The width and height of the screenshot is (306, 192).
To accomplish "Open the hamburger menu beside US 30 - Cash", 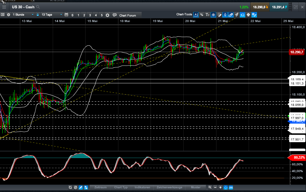I will point(4,7).
